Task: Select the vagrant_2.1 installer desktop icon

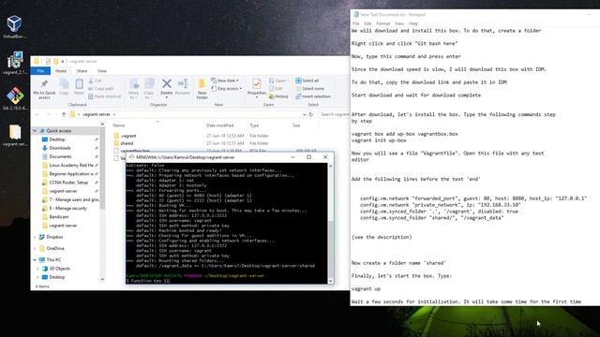Action: tap(15, 63)
